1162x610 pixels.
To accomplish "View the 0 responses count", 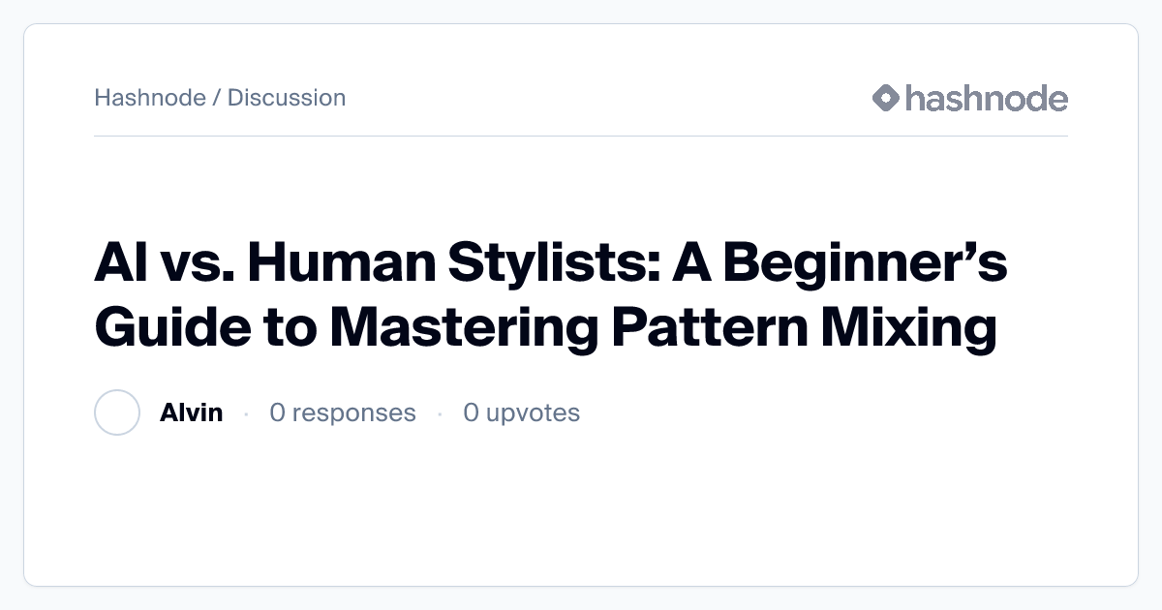I will coord(343,412).
